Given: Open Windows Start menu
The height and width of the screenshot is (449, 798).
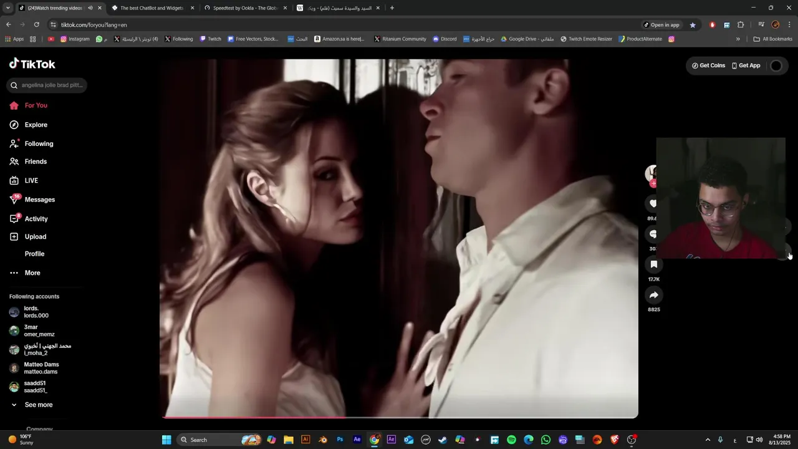Looking at the screenshot, I should [166, 440].
